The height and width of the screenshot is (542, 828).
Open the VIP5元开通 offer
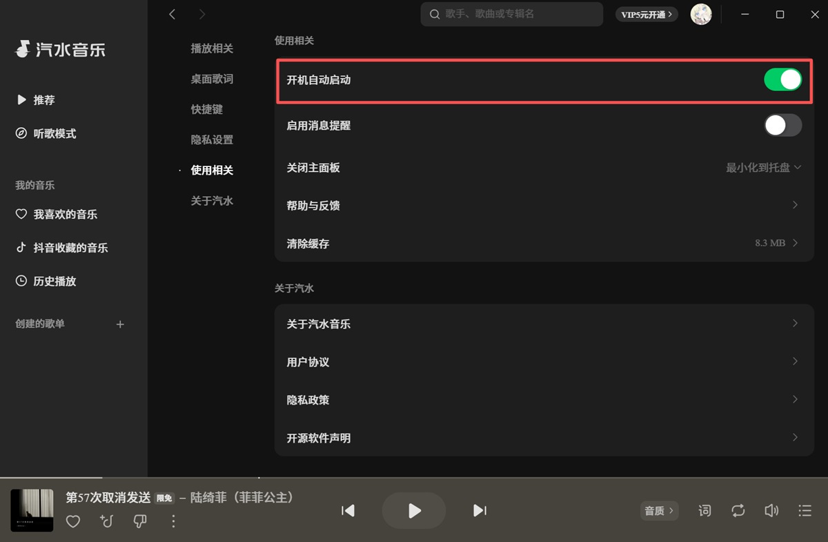pyautogui.click(x=647, y=14)
